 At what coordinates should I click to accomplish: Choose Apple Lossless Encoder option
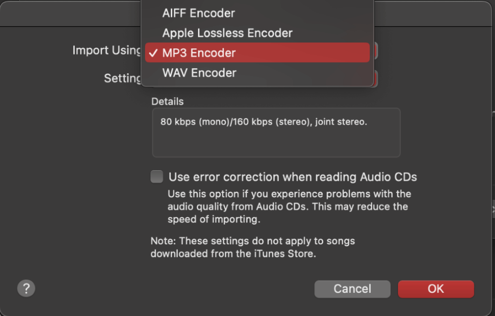(226, 33)
